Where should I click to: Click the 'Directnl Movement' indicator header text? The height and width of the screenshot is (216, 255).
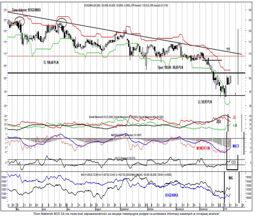coord(126,117)
